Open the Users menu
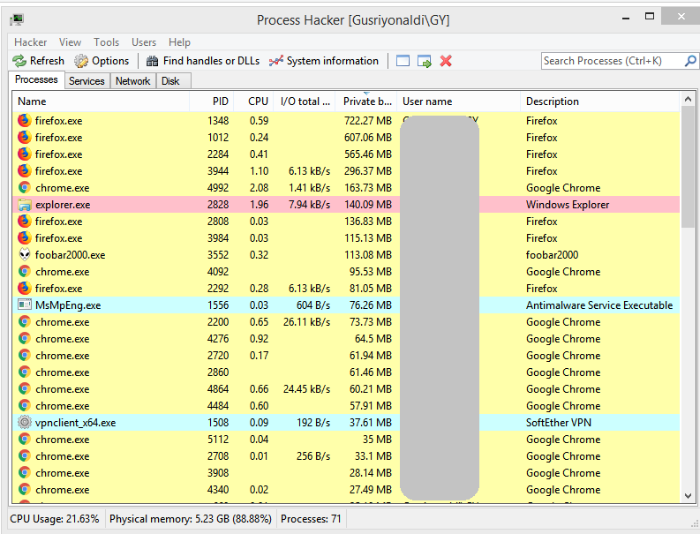 coord(144,42)
